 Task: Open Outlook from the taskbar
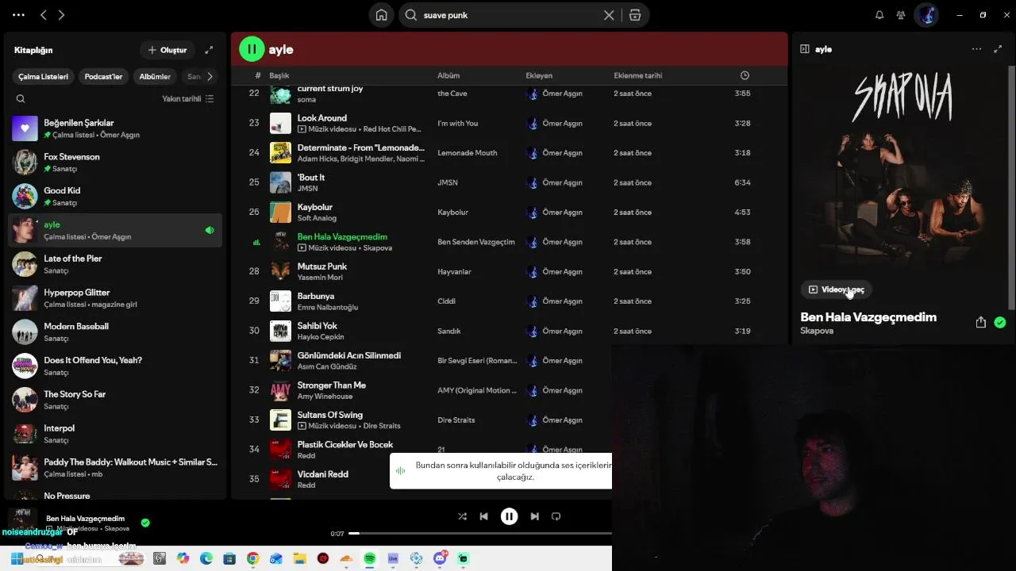(276, 558)
